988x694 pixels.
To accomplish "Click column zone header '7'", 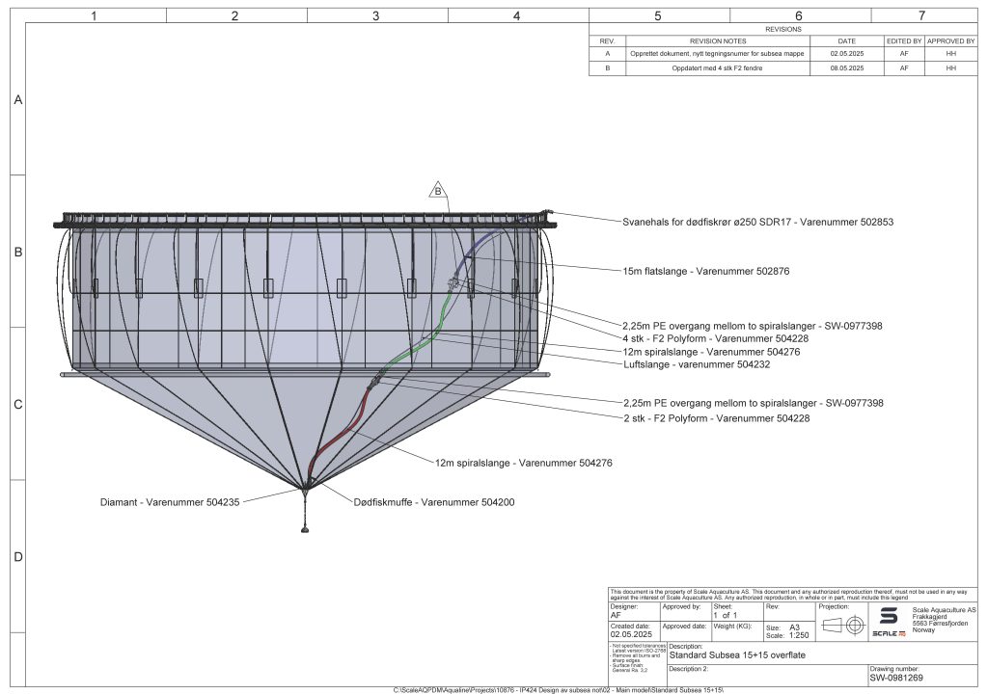I will coord(921,15).
